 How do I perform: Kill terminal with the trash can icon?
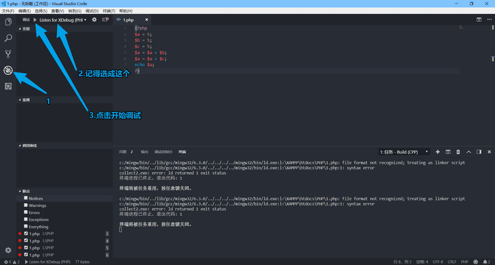tap(458, 152)
